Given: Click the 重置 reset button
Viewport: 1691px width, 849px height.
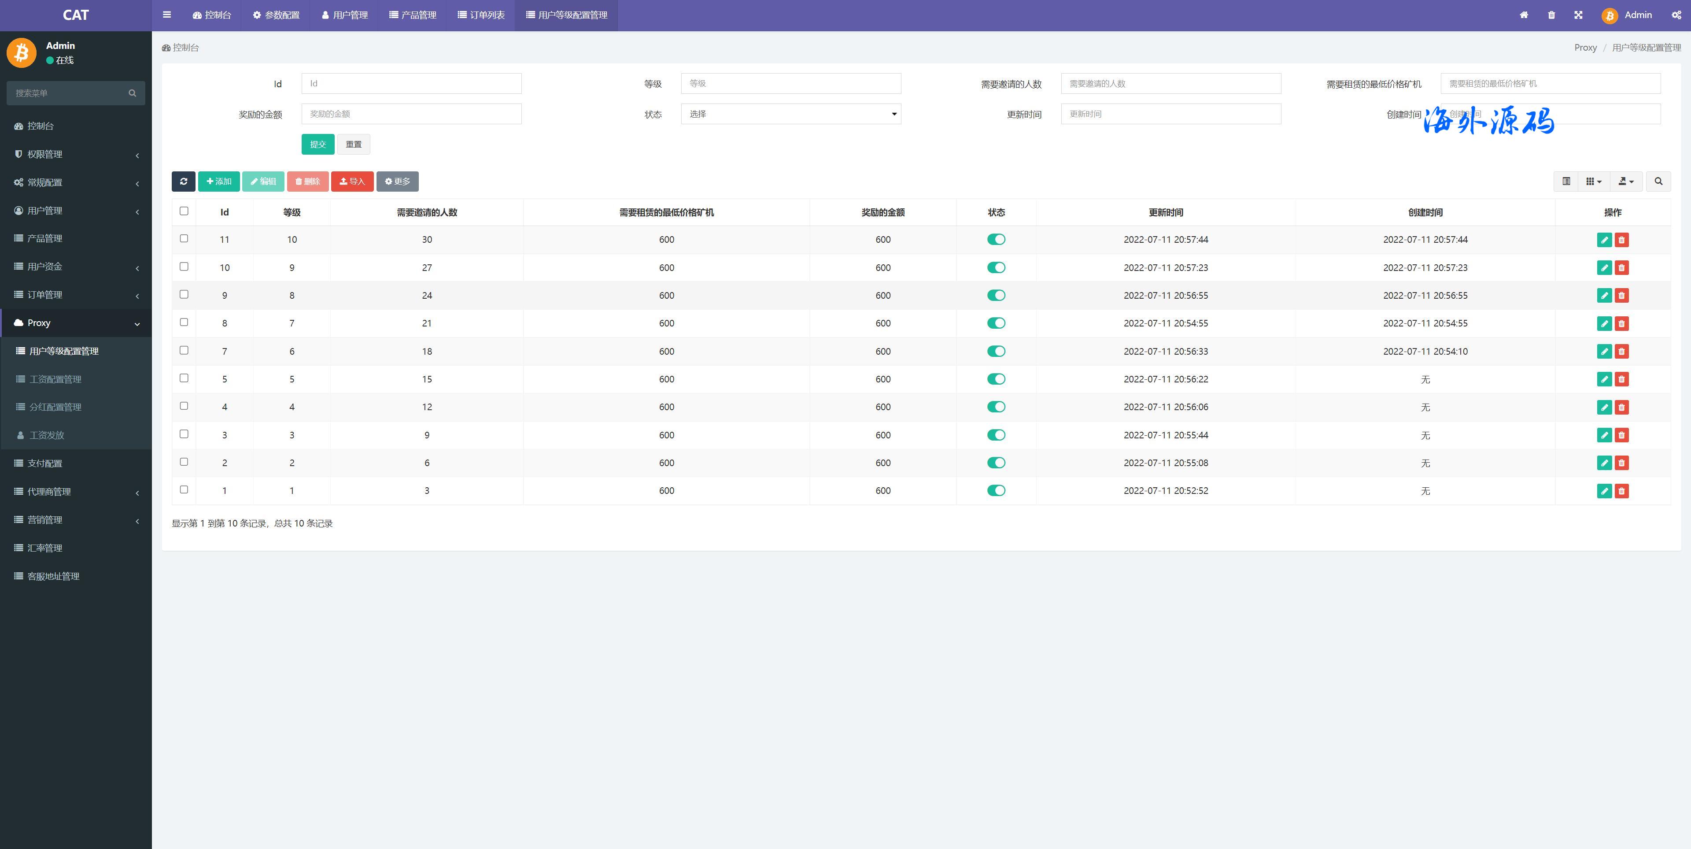Looking at the screenshot, I should pyautogui.click(x=354, y=144).
